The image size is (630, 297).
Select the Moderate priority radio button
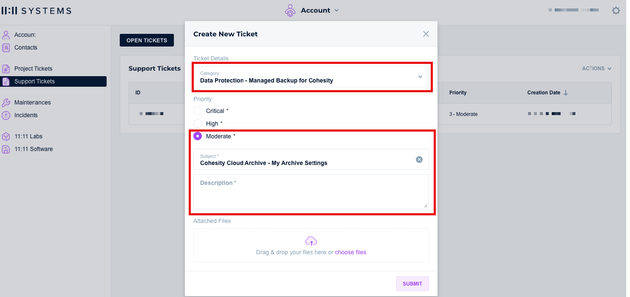coord(198,136)
